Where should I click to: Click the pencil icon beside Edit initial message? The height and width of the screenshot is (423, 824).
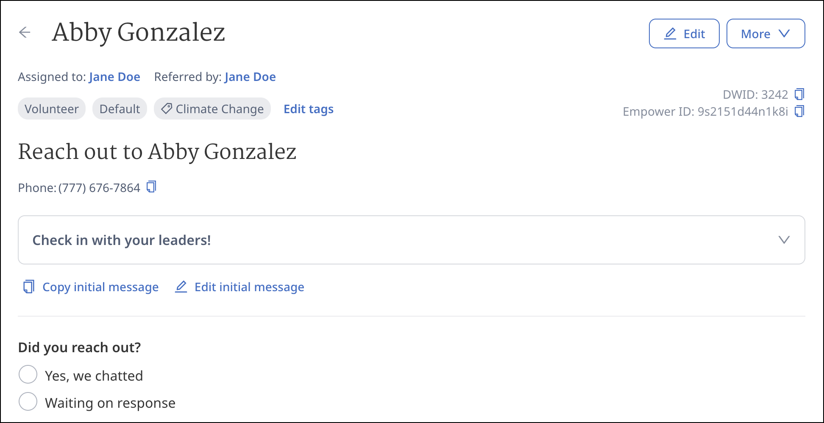181,287
